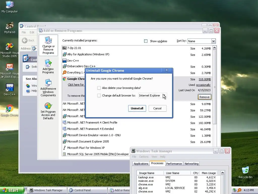This screenshot has width=258, height=194.
Task: Open Microsoft Visual J# 2005 Express shortcut
Action: (x=10, y=71)
